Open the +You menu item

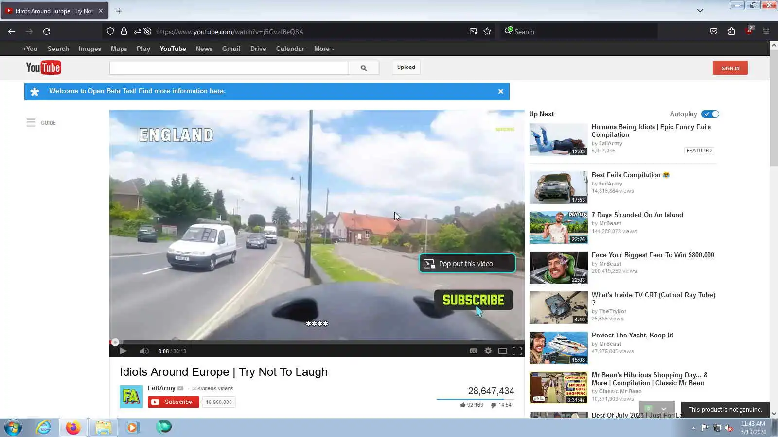click(x=30, y=49)
